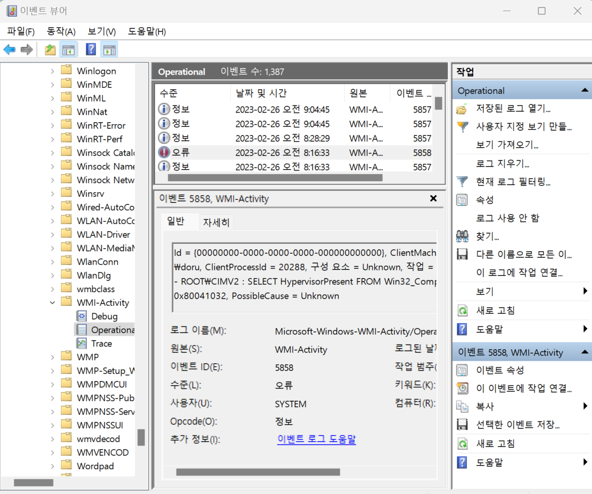The image size is (592, 494).
Task: Toggle the console tree pane toolbar icon
Action: 68,49
